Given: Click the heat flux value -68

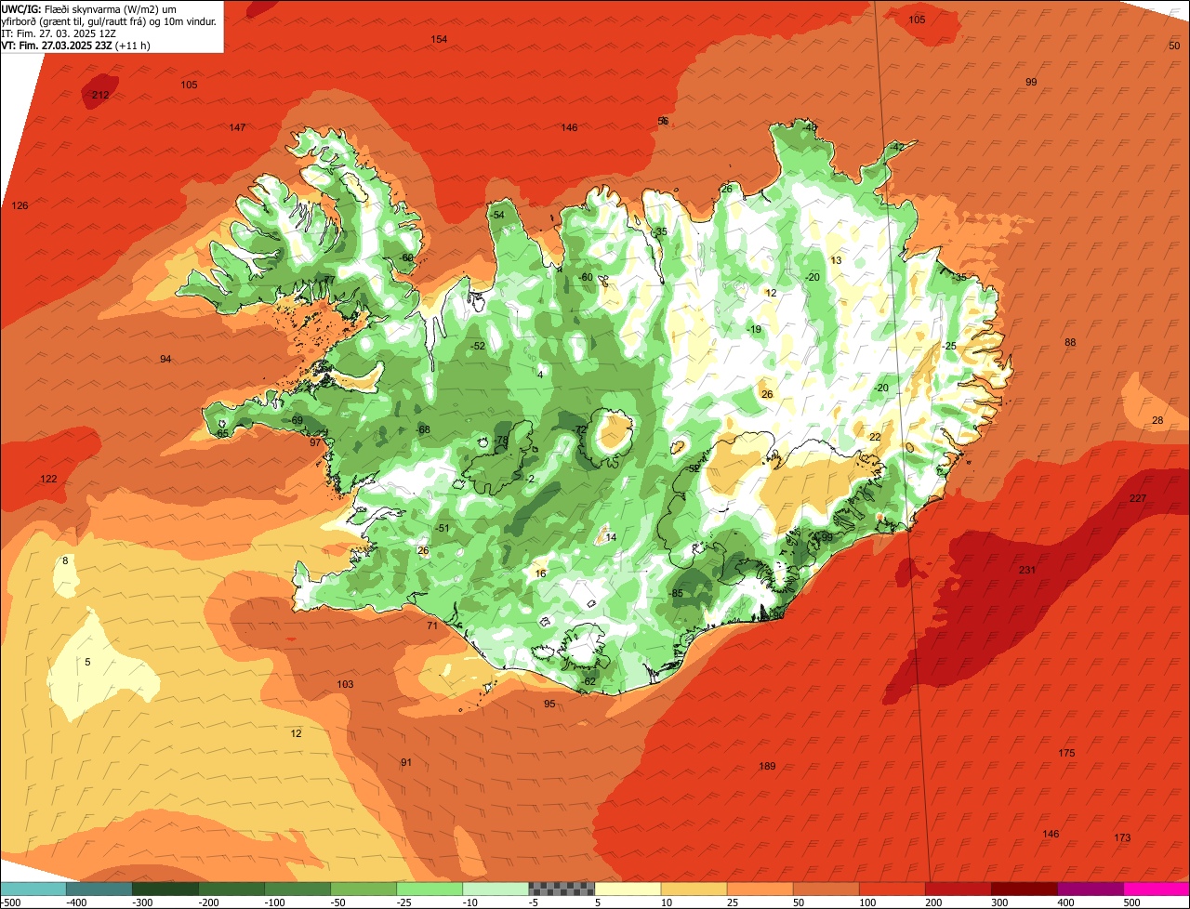Looking at the screenshot, I should click(423, 429).
